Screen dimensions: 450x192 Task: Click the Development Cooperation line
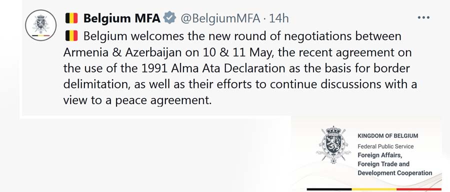tap(394, 173)
